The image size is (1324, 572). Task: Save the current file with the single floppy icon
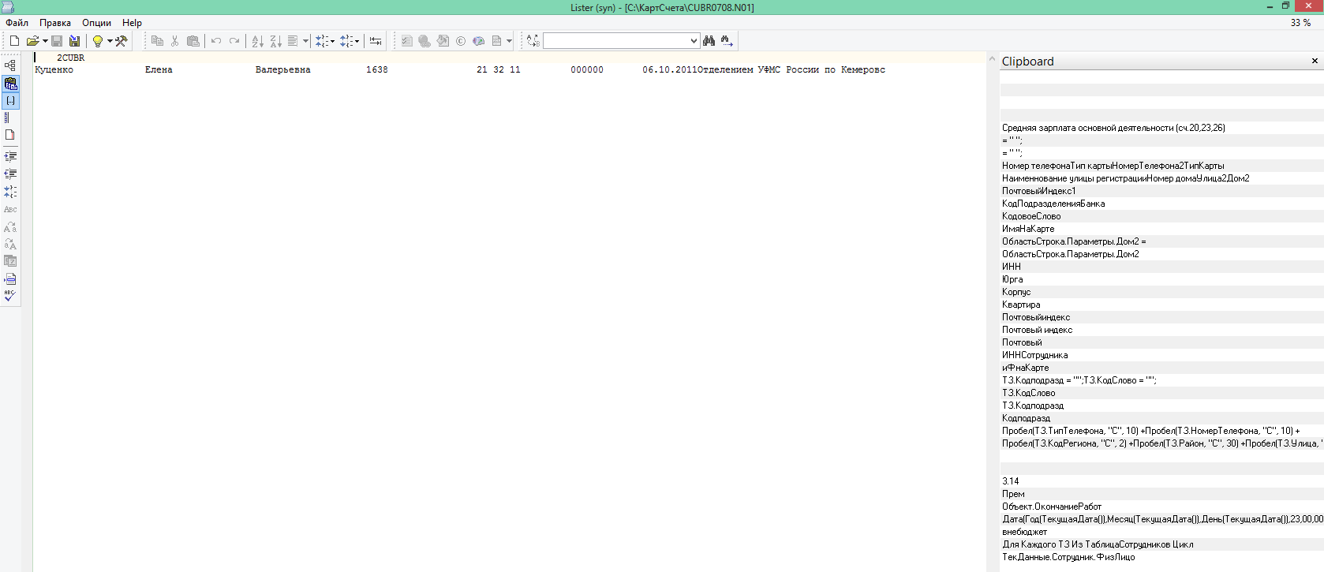coord(57,41)
